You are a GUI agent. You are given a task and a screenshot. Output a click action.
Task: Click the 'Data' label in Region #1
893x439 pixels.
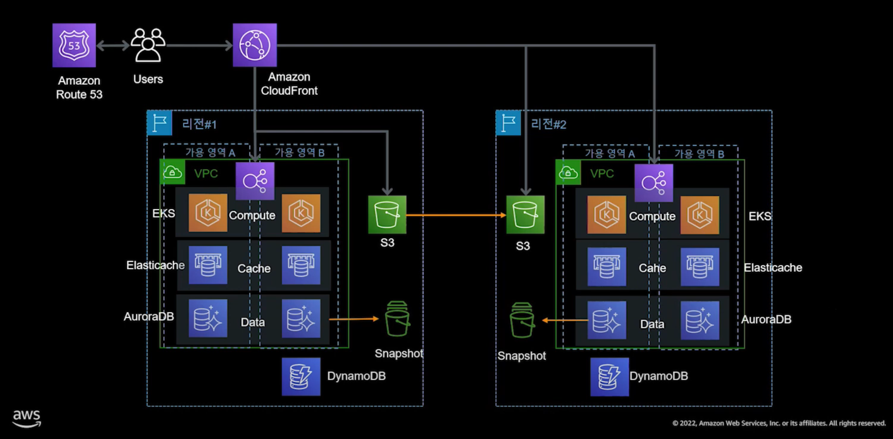click(253, 322)
